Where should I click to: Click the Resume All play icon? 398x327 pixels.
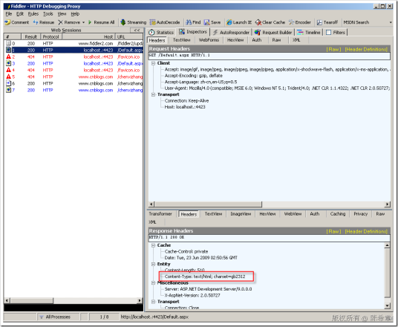coord(90,22)
